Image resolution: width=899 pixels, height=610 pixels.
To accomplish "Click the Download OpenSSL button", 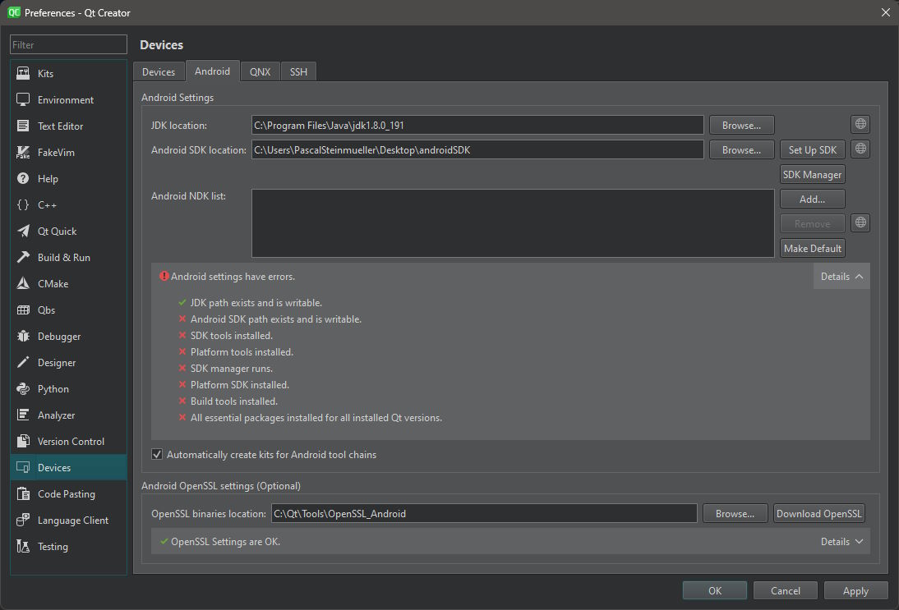I will pos(818,513).
